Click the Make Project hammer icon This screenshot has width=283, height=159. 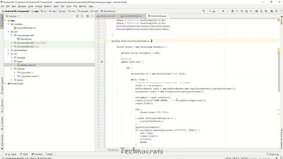pos(204,11)
